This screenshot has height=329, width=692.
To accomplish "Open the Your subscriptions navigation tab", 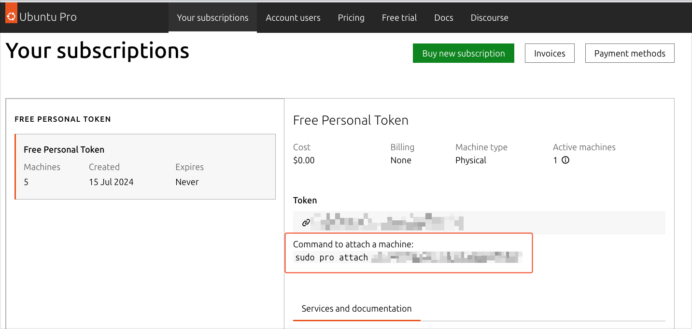I will (x=212, y=18).
